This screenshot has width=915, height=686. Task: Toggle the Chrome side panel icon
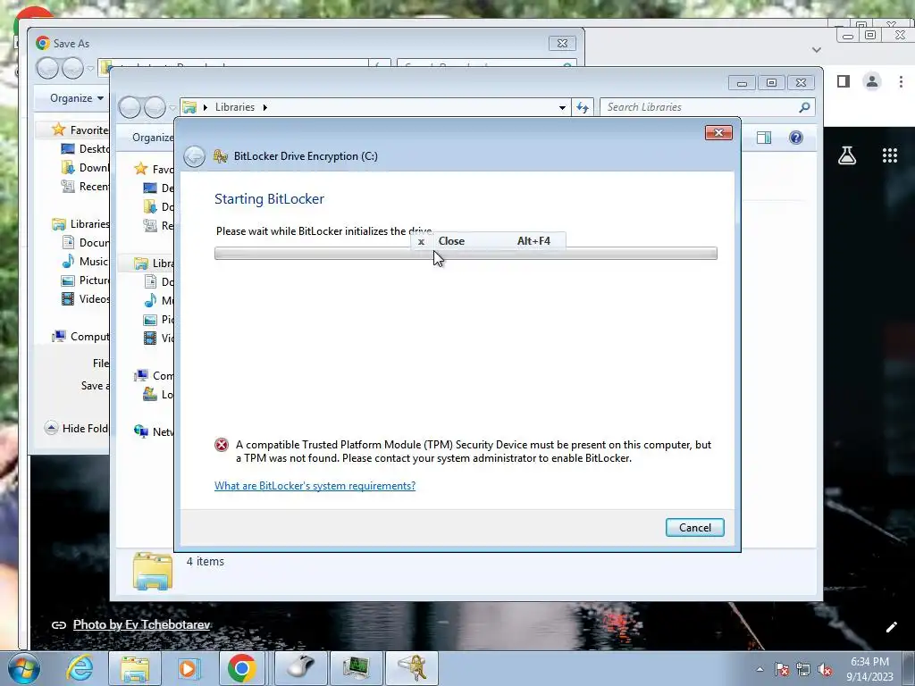[844, 81]
